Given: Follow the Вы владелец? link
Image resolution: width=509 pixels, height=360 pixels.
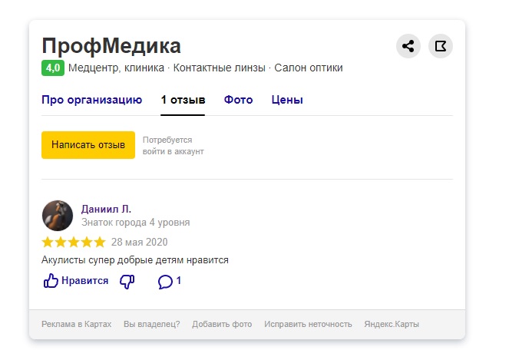Looking at the screenshot, I should [152, 324].
